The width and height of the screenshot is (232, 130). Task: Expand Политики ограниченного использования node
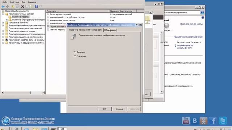pyautogui.click(x=3, y=34)
